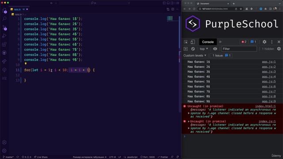Click the console prompt caret
Viewport: 283px width, 159px height.
[x=185, y=136]
